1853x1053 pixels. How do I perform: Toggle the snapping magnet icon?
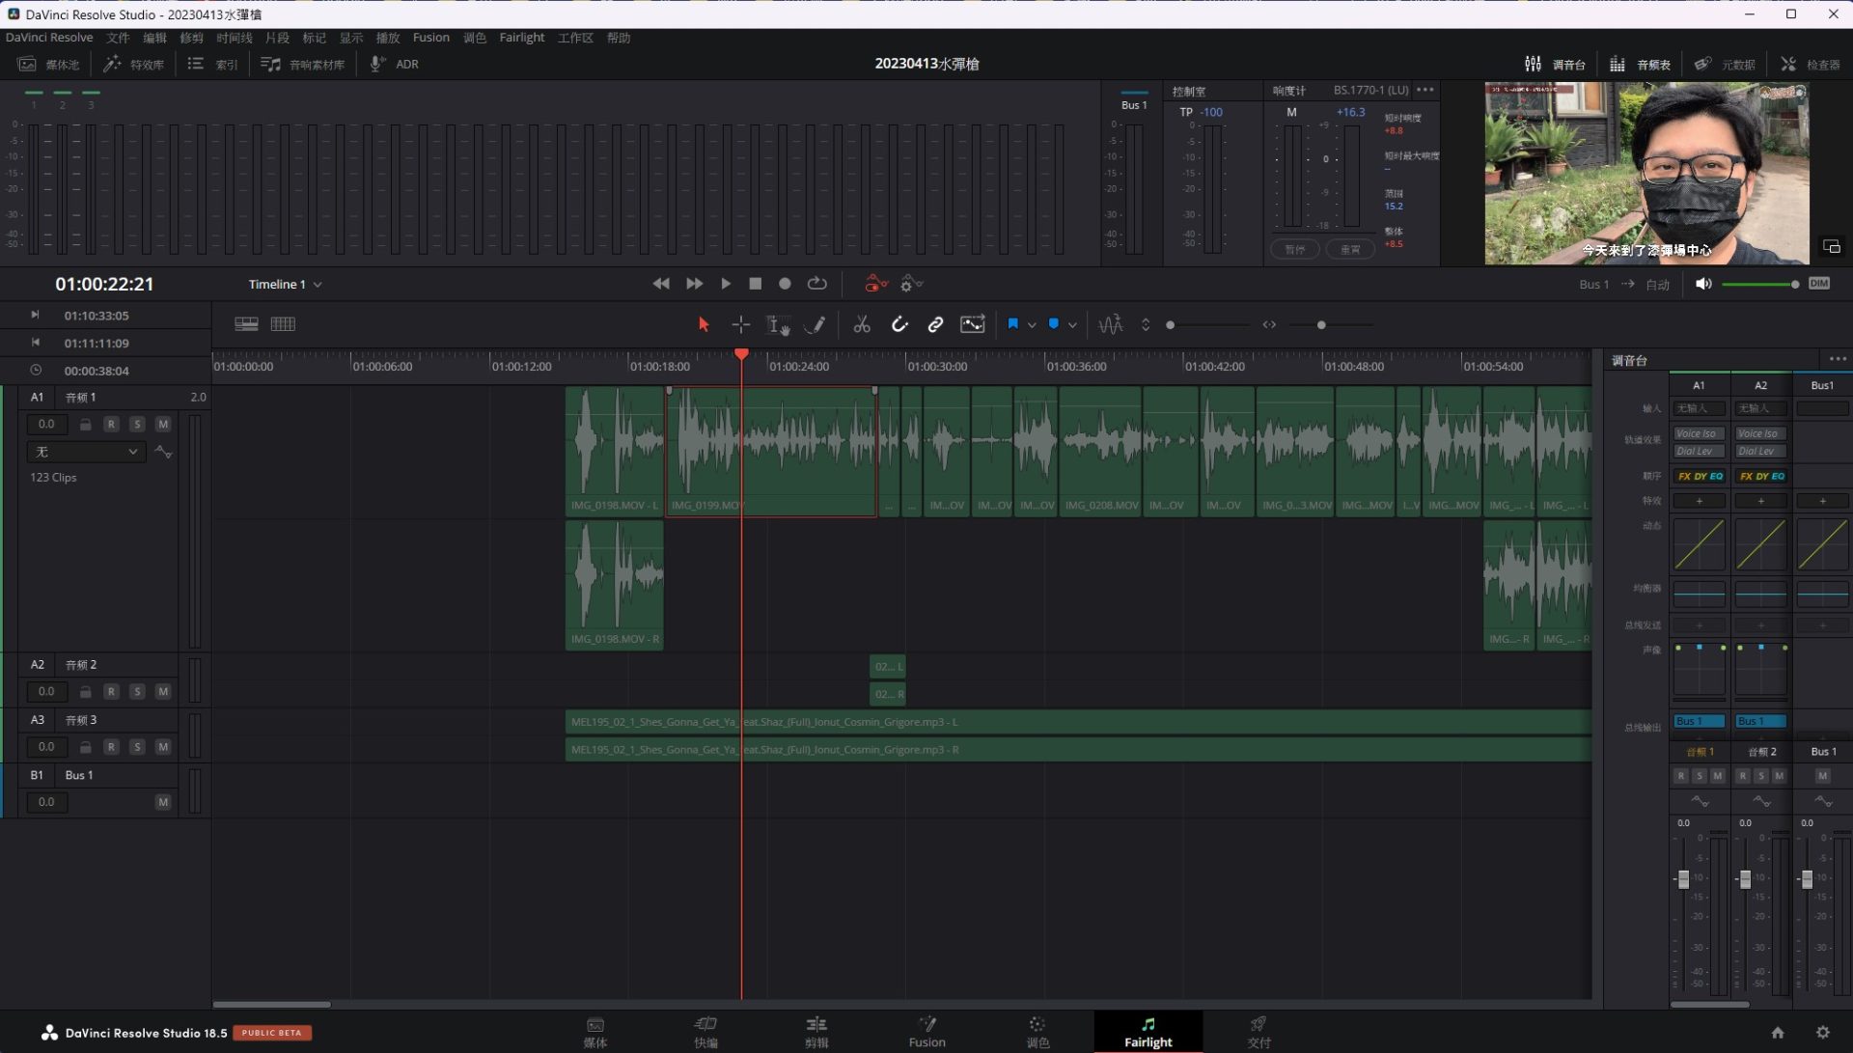tap(899, 324)
